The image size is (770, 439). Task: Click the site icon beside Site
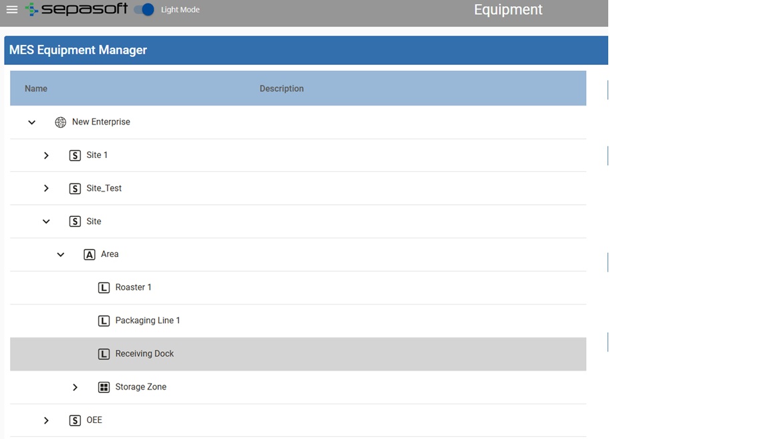(x=75, y=222)
